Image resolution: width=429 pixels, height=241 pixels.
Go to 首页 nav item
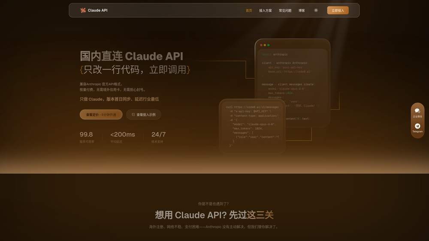point(249,11)
